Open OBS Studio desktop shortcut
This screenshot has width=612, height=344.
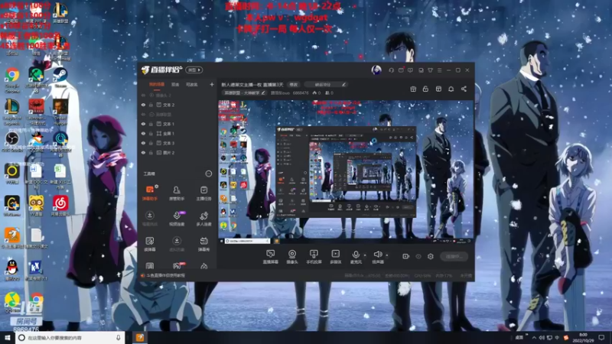[12, 142]
